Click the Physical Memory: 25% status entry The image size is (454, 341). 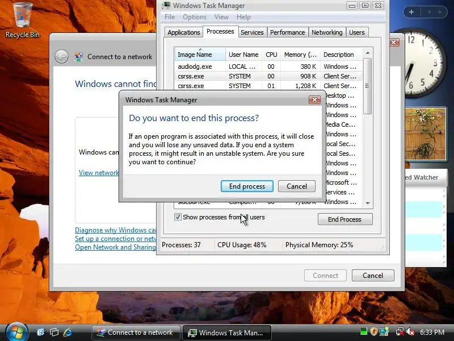click(320, 245)
